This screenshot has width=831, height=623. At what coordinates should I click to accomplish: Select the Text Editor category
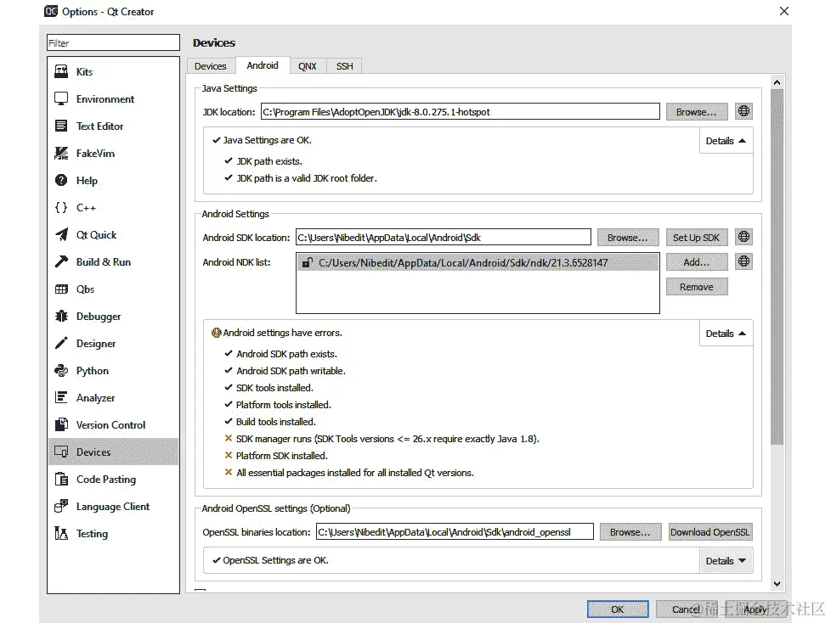pos(113,126)
